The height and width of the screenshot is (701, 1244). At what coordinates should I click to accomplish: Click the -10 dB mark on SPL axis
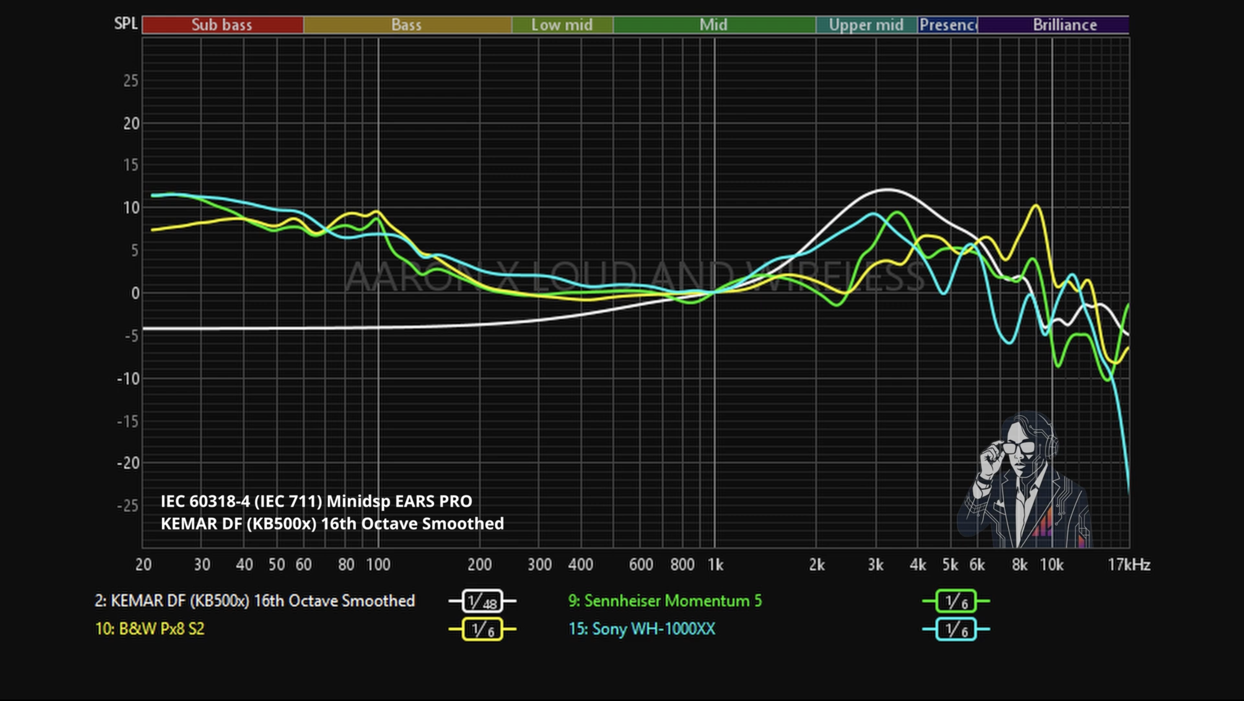coord(128,379)
